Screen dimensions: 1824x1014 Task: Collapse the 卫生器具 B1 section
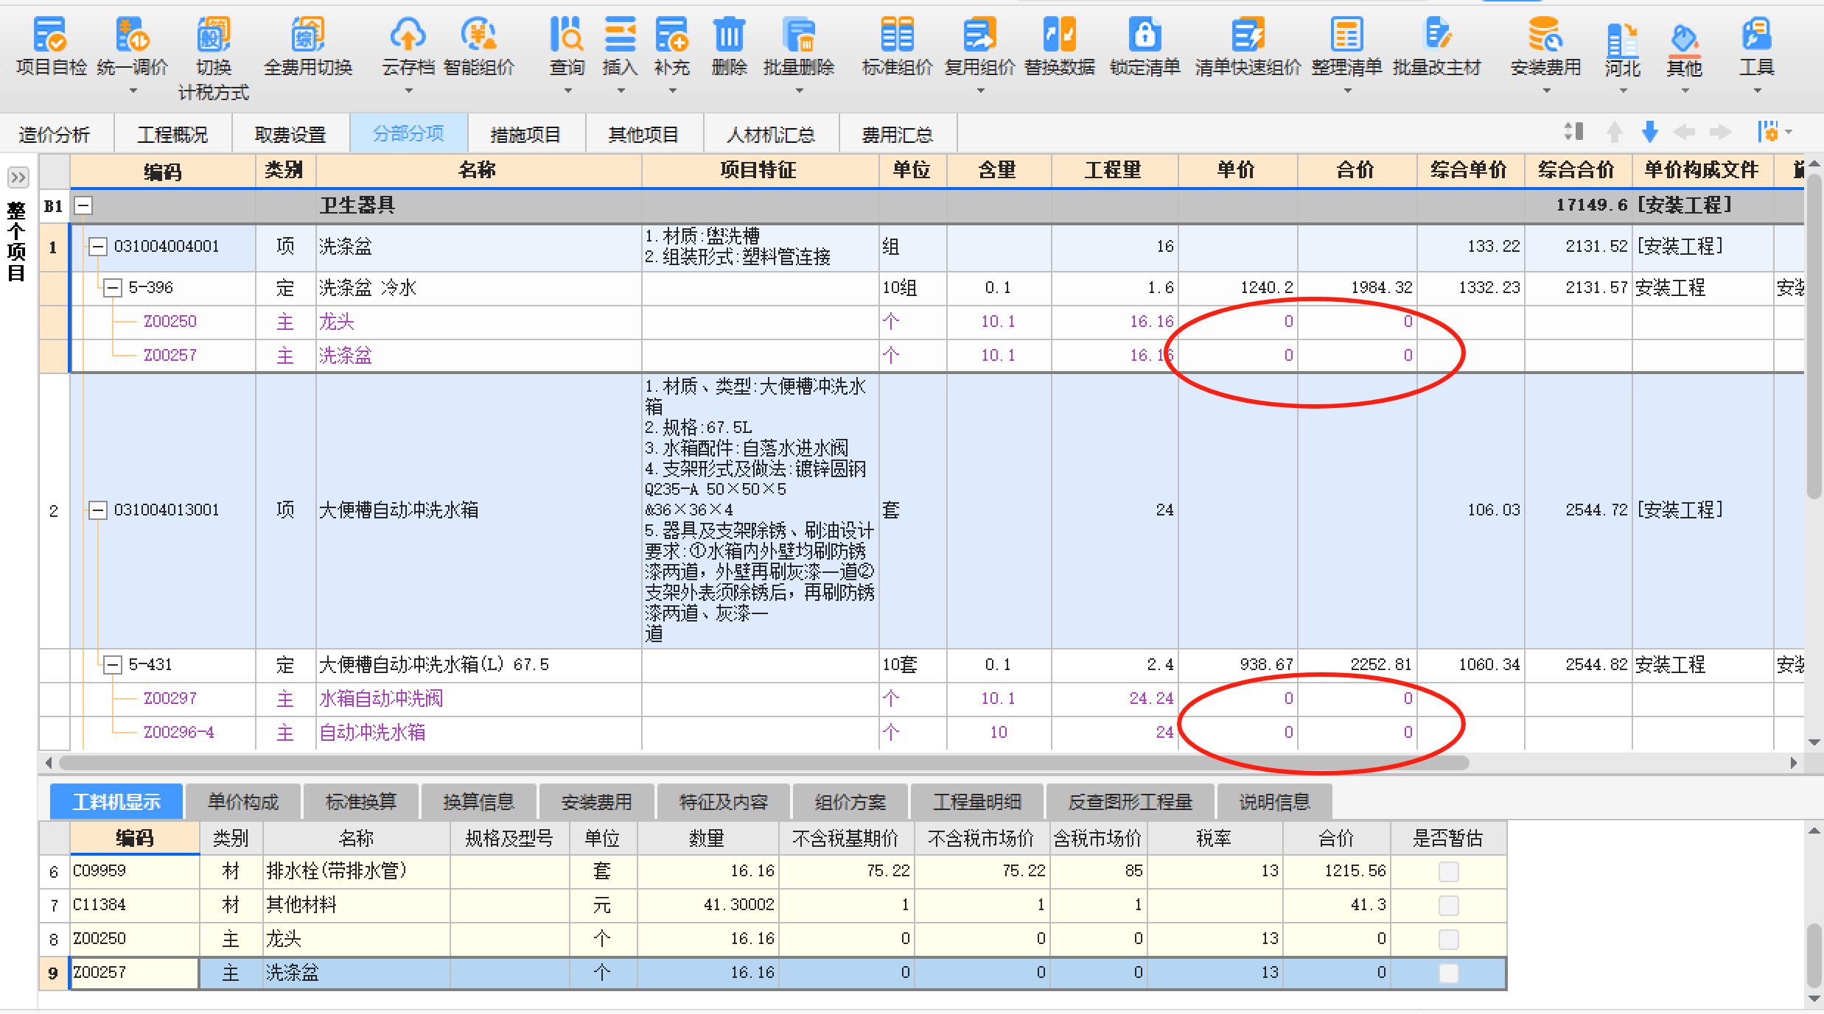pos(83,205)
